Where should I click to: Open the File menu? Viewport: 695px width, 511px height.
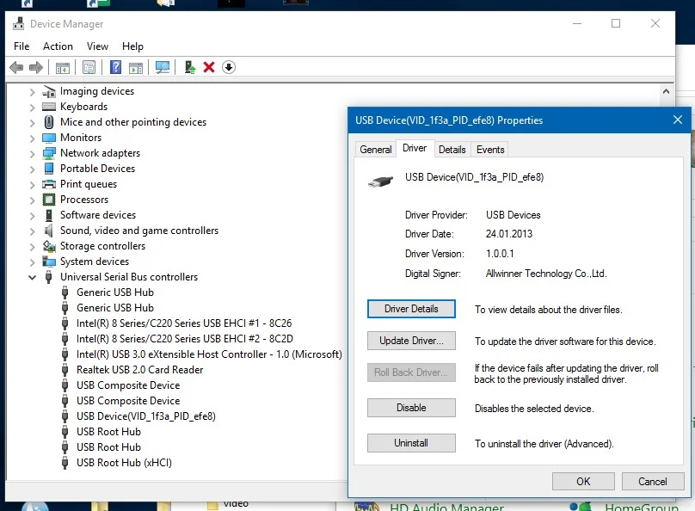click(22, 46)
